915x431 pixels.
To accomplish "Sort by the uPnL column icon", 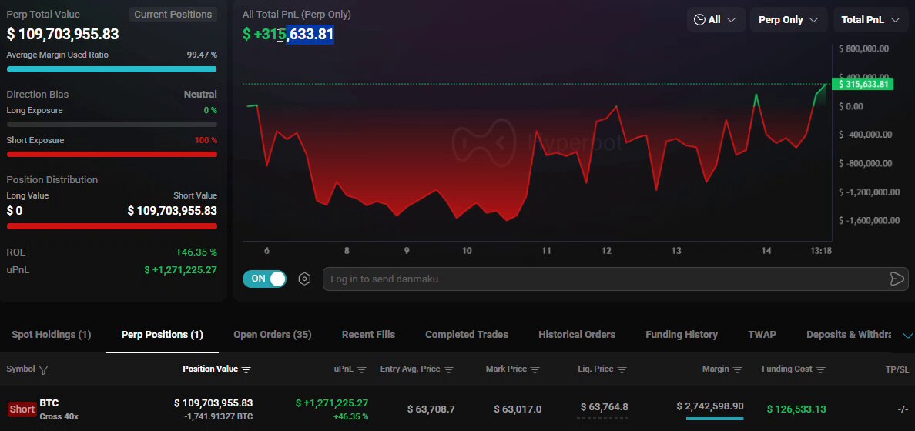I will click(362, 369).
